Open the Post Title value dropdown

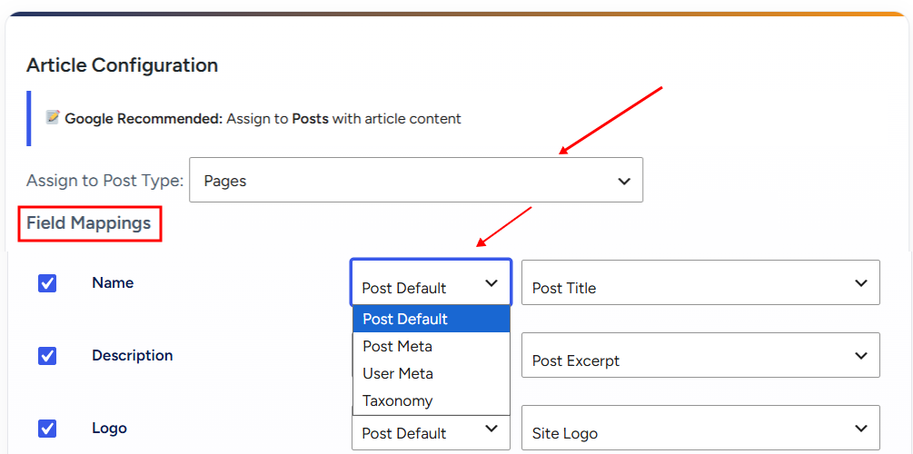point(700,282)
